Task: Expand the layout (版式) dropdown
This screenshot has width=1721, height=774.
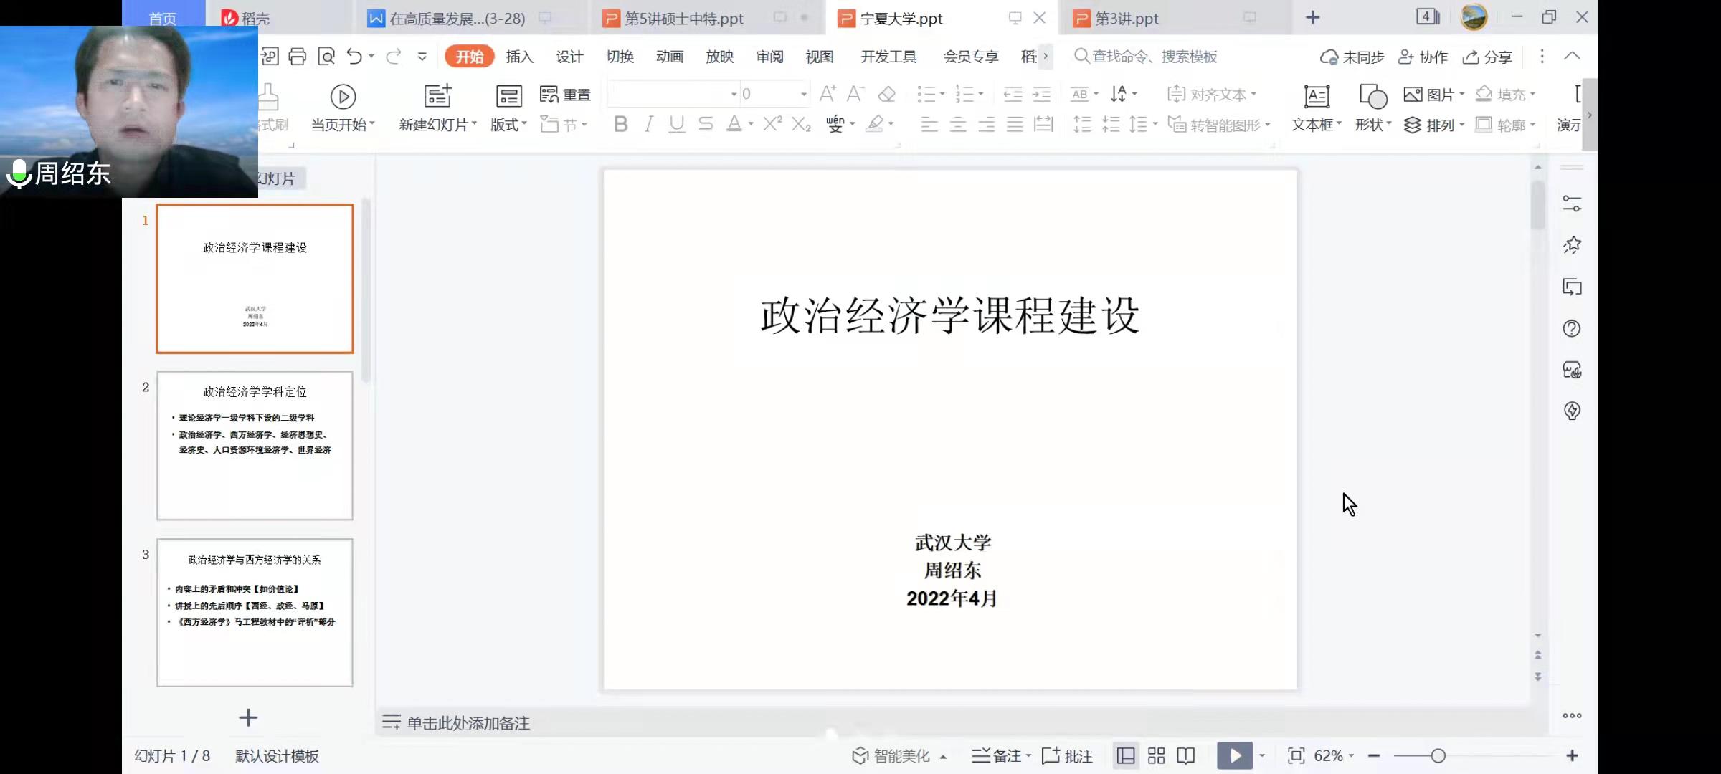Action: 509,125
